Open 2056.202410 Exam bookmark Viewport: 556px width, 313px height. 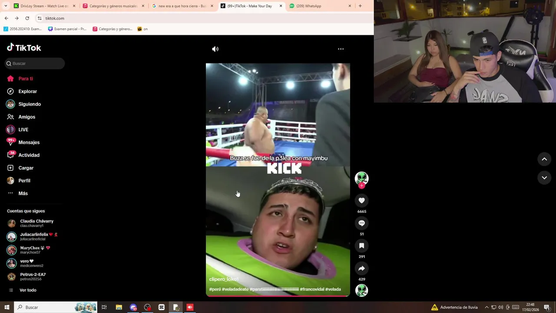(x=23, y=29)
